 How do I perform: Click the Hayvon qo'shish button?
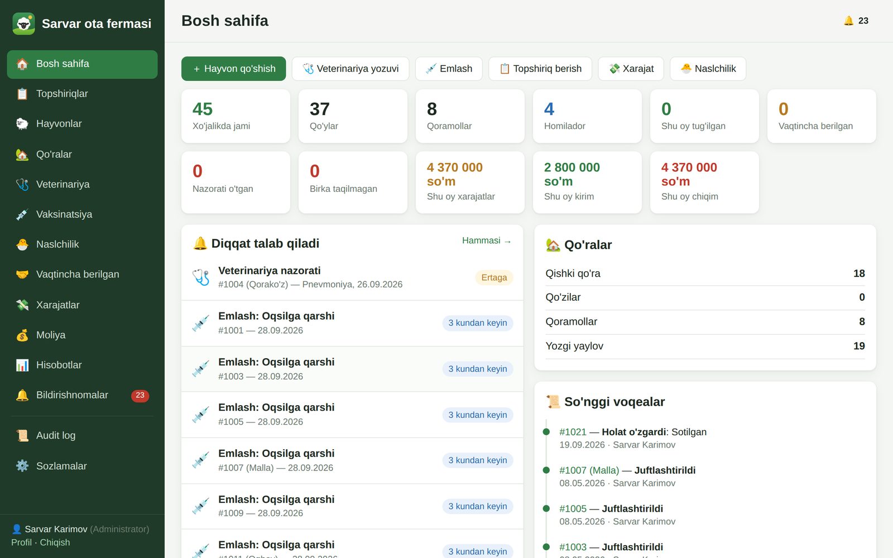(233, 69)
